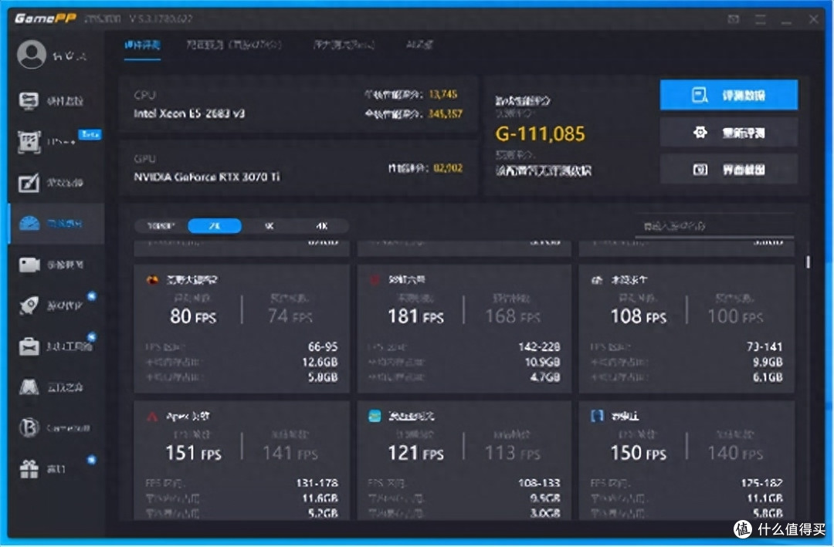The image size is (834, 547).
Task: Click the CPU score value 345,357
Action: 446,113
